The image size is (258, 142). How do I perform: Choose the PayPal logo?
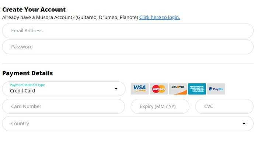[216, 89]
